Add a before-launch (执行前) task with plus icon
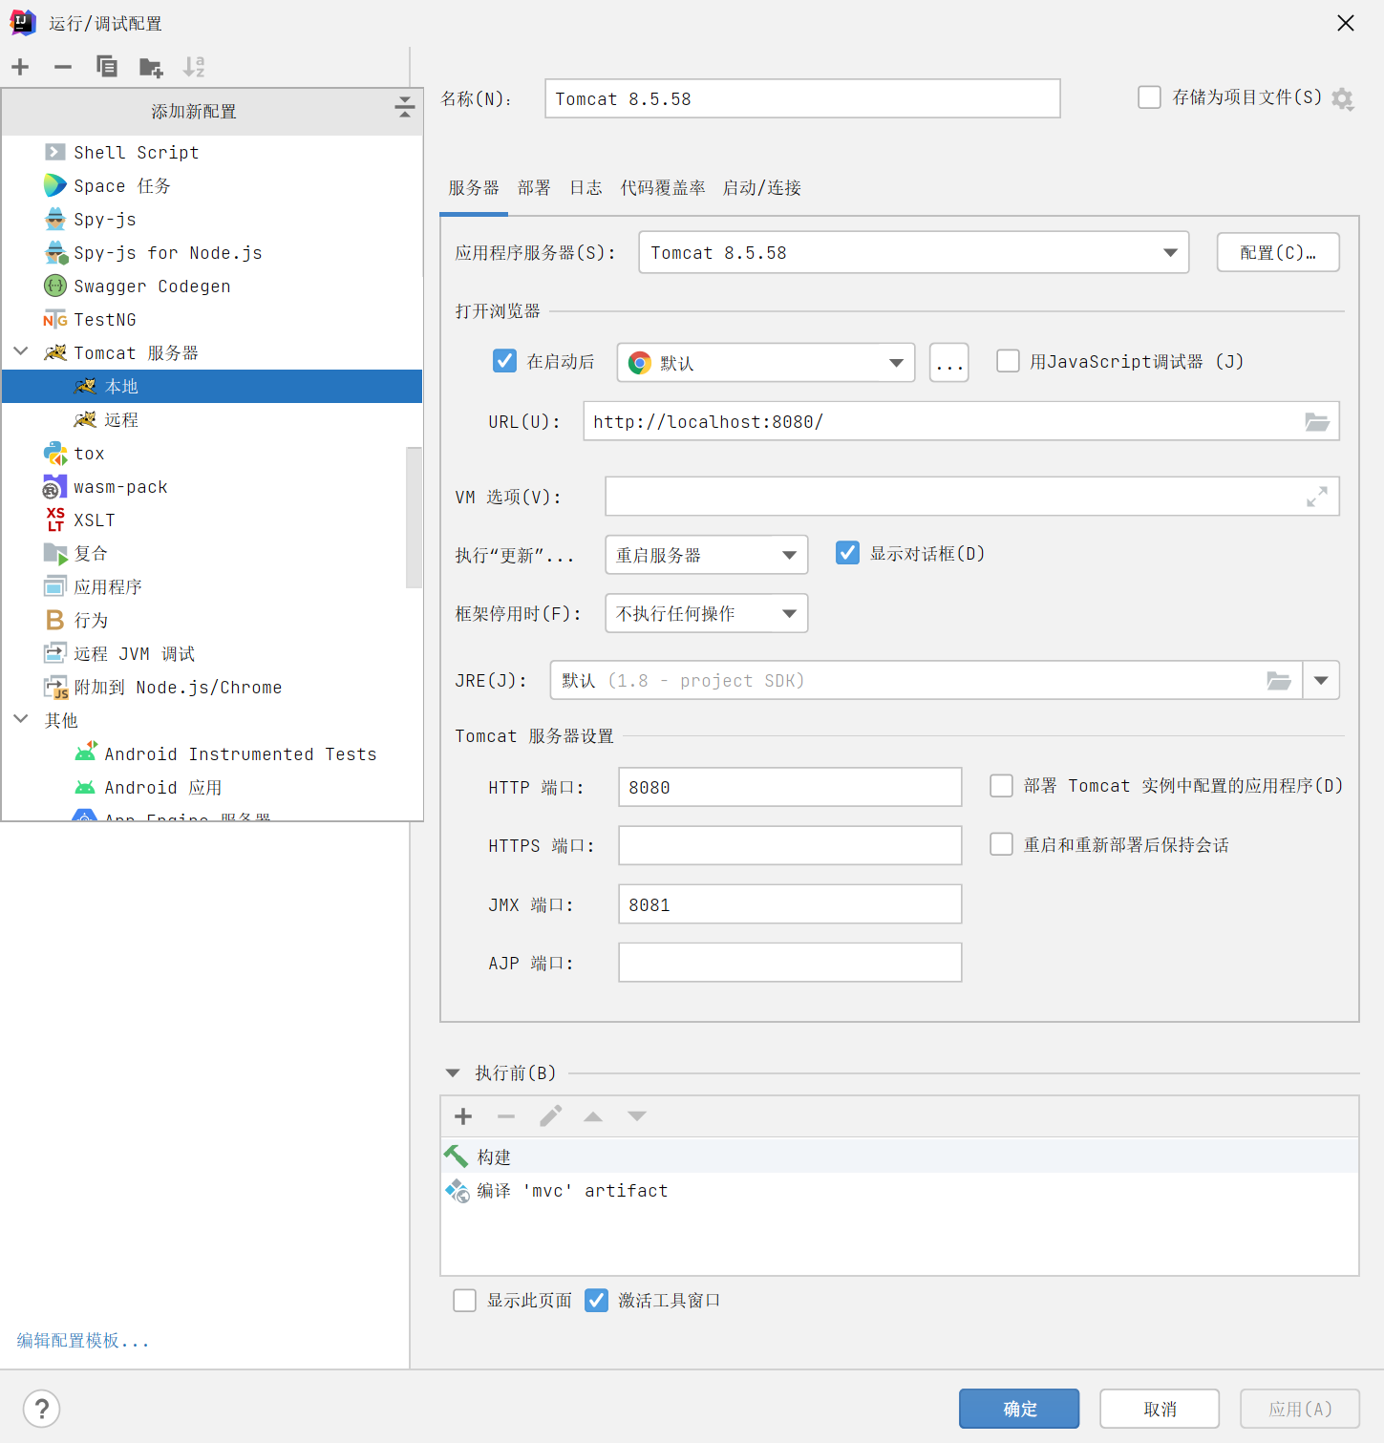 [x=463, y=1116]
